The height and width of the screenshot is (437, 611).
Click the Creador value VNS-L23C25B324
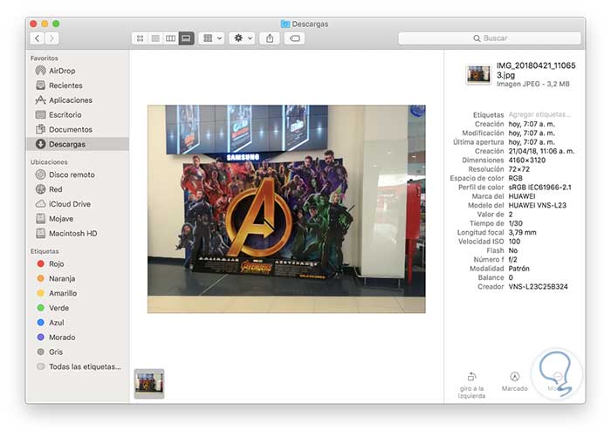[x=539, y=287]
